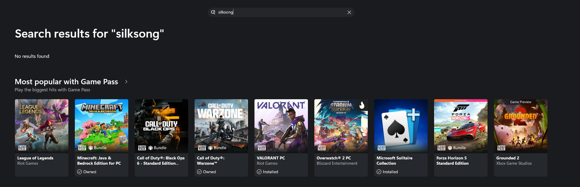
Task: Open the VALORANT cover art
Action: (x=281, y=126)
